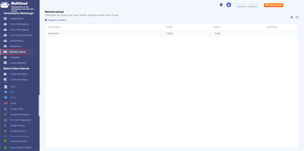304x151 pixels.
Task: Click the Gmail logo icon
Action: 5,103
